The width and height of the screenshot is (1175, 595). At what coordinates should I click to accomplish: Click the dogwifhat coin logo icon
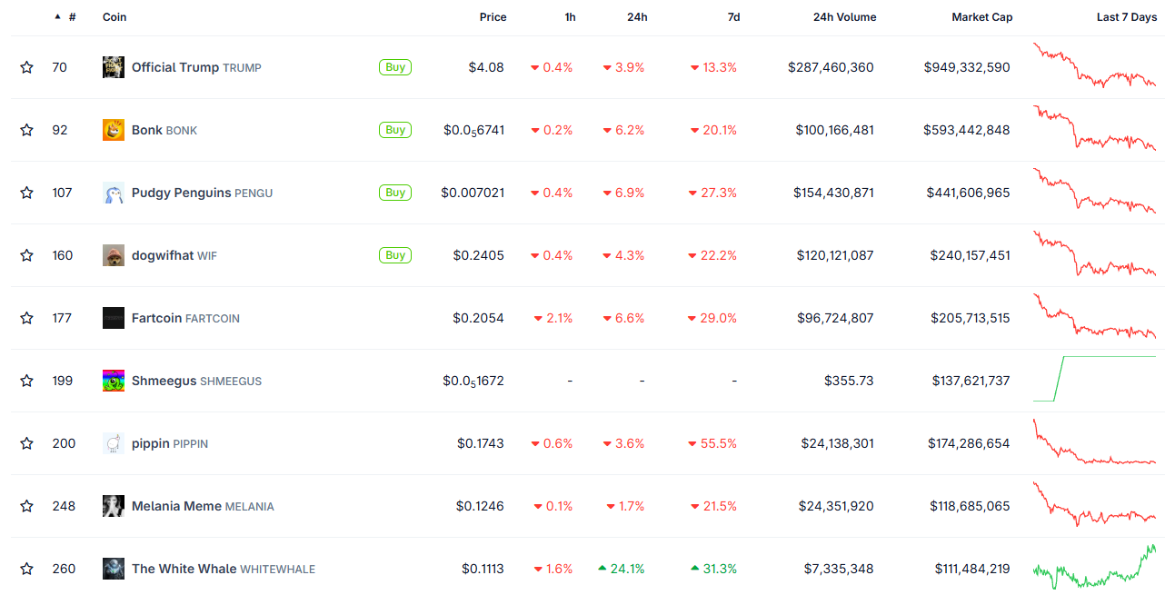point(114,255)
